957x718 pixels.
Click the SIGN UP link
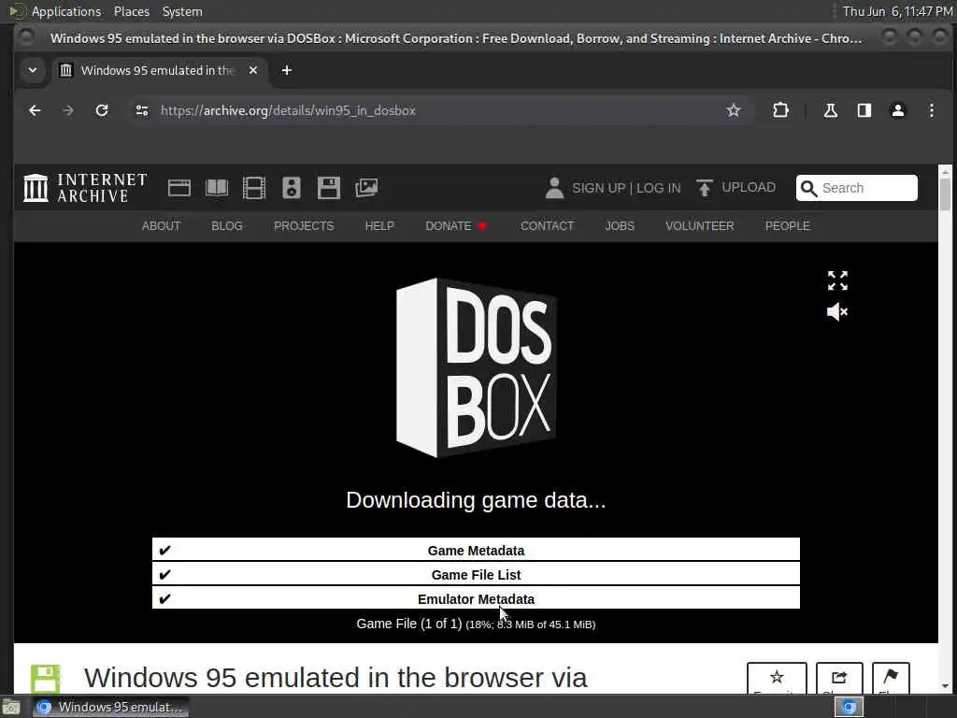point(599,188)
